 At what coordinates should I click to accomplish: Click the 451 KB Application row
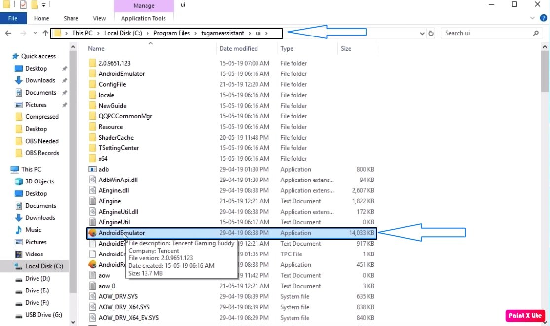(x=231, y=265)
